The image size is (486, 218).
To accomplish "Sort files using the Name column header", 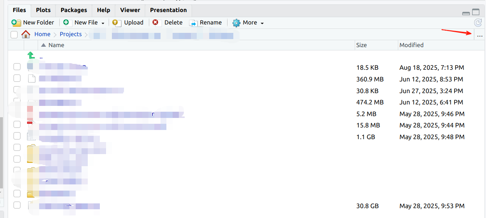I will 56,45.
